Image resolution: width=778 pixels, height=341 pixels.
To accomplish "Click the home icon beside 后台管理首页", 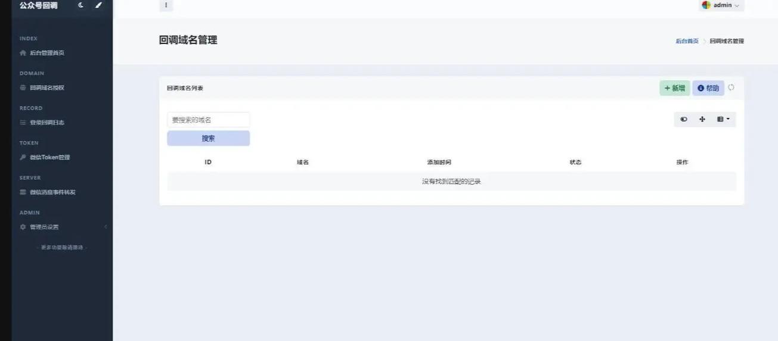I will point(23,53).
